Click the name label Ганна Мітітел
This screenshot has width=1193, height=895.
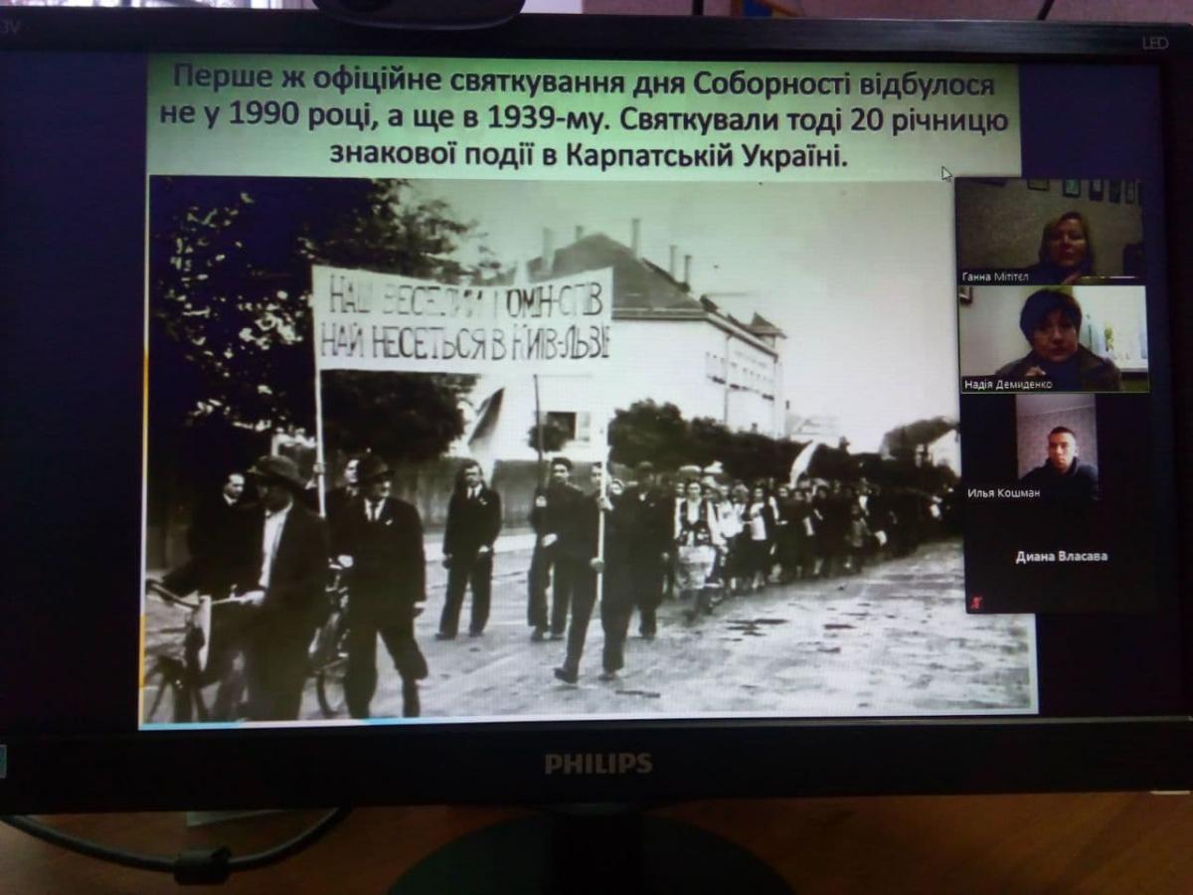point(994,276)
